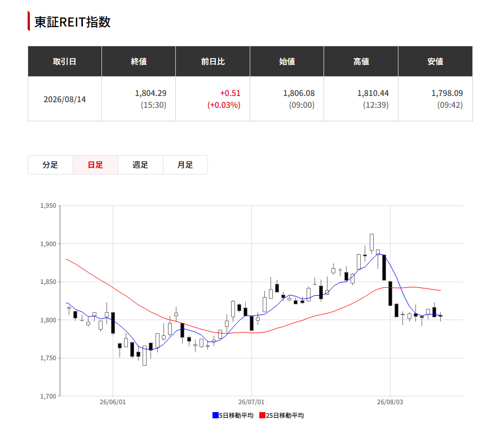Viewport: 496px width, 433px height.
Task: Select the low value 1,798.09
Action: pyautogui.click(x=447, y=93)
